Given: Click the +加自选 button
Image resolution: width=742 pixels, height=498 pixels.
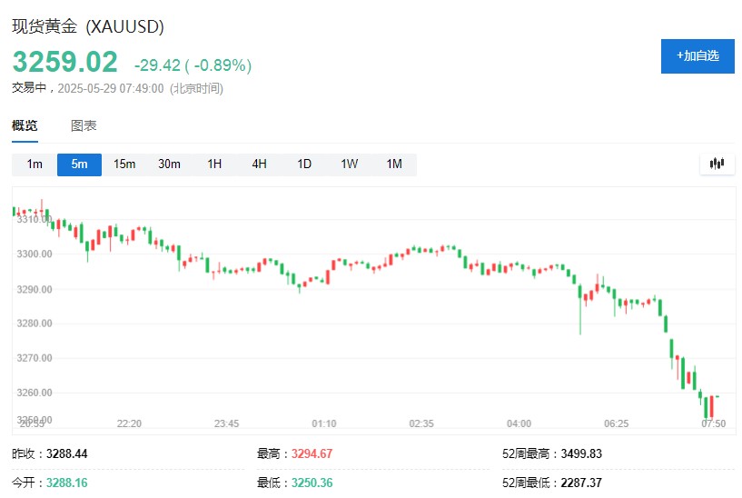Looking at the screenshot, I should pyautogui.click(x=697, y=55).
